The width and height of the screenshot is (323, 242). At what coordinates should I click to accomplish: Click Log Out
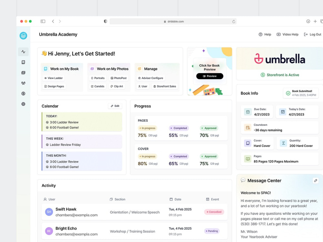point(312,35)
